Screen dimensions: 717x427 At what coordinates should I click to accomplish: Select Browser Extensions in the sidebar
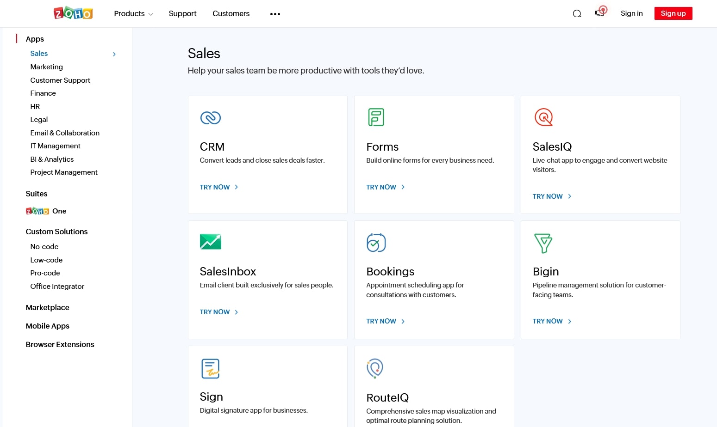click(60, 345)
